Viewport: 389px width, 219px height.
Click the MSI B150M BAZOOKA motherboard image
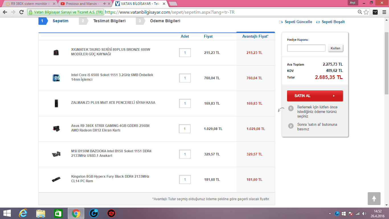coord(56,154)
